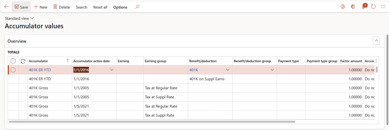The height and width of the screenshot is (130, 389).
Task: Click the horizontal scrollbar of the grid
Action: [x=152, y=122]
